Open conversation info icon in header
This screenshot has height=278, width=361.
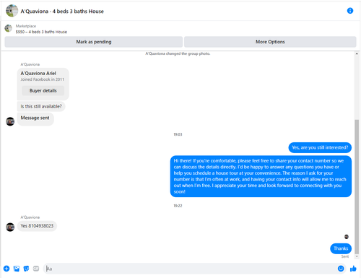(350, 11)
